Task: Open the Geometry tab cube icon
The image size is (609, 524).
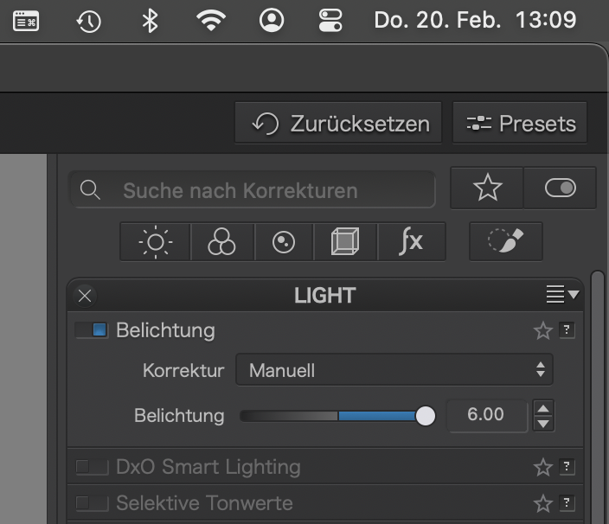Action: point(345,242)
